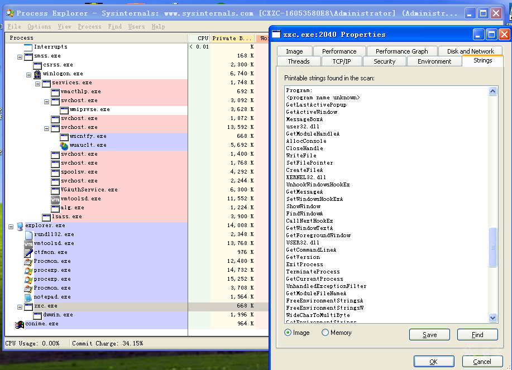Select the Image radio button

[288, 333]
